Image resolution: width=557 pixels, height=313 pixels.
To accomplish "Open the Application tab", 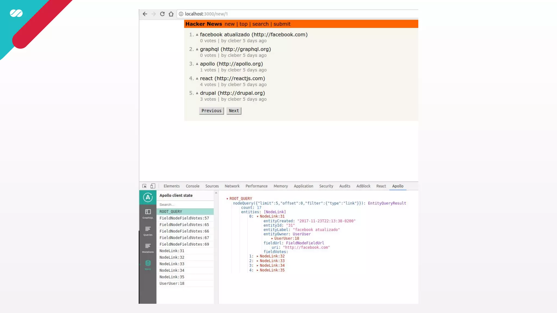I will [303, 186].
